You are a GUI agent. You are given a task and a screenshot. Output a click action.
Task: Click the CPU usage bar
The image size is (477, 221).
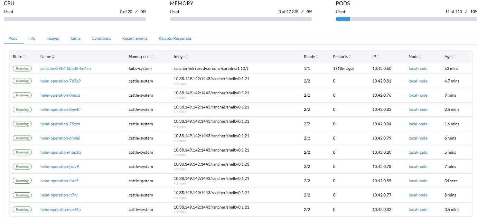[75, 19]
